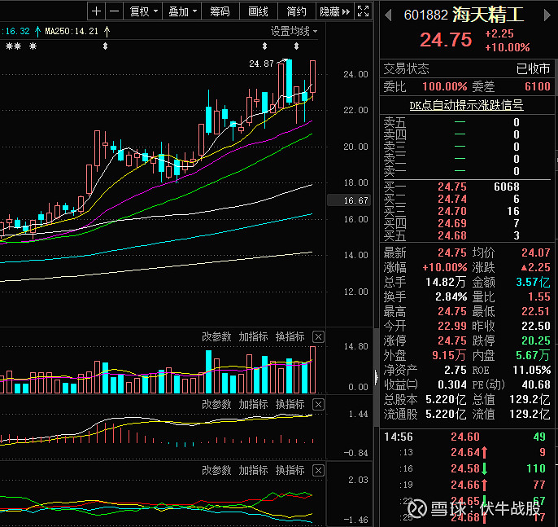This screenshot has width=558, height=527.
Task: Click 14:56 trade row price 24.60
Action: tap(465, 437)
